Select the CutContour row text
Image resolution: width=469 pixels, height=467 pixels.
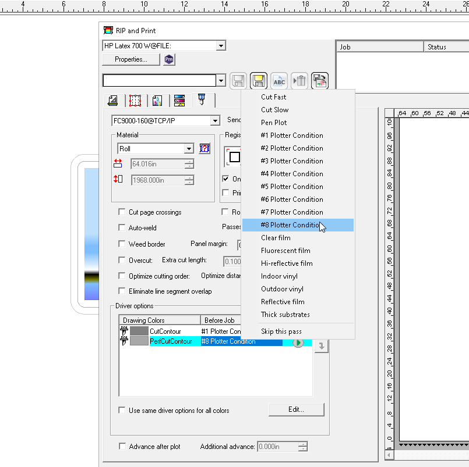coord(165,331)
